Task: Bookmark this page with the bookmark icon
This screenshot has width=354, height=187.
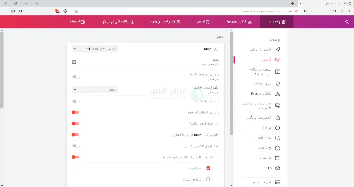Action: [305, 11]
